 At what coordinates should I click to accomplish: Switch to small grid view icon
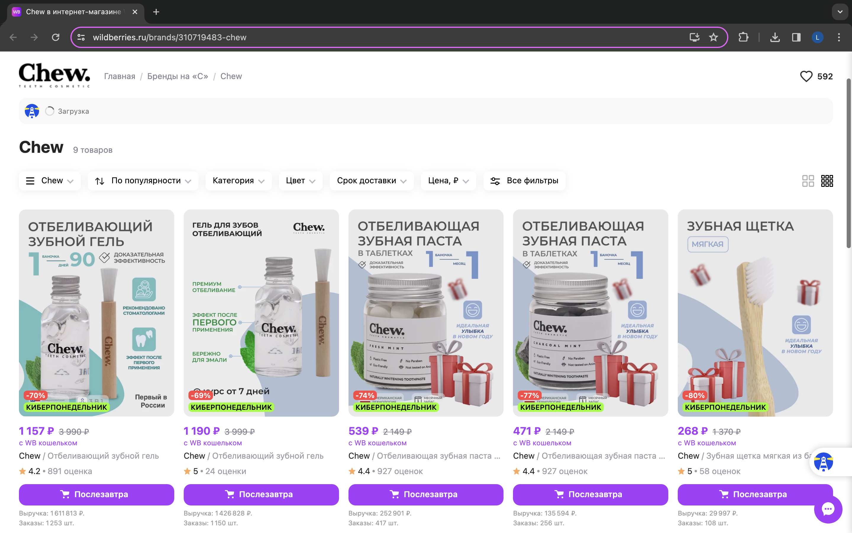[827, 181]
